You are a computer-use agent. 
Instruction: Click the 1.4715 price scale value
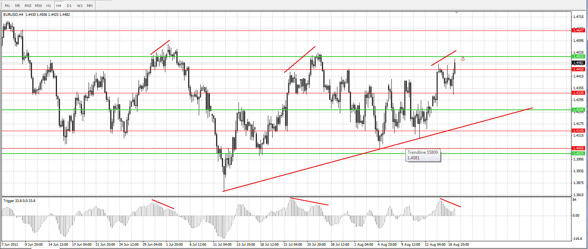click(x=578, y=17)
